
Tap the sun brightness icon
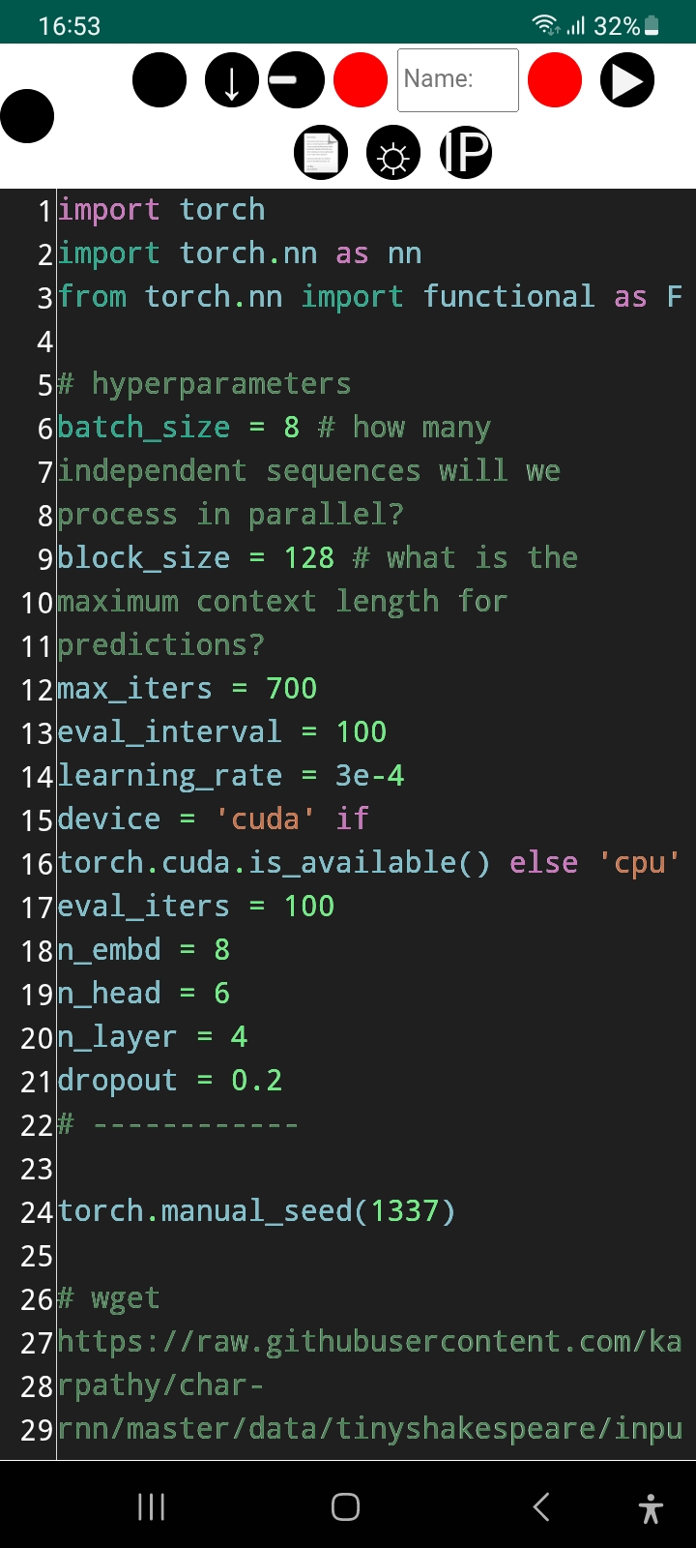(392, 152)
